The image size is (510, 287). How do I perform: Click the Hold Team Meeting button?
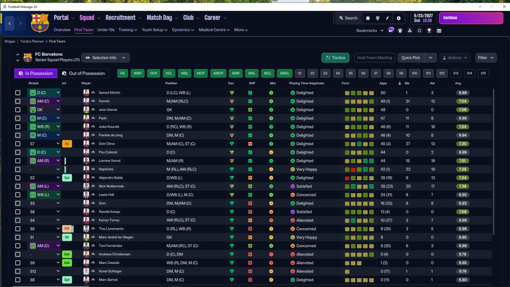(375, 58)
